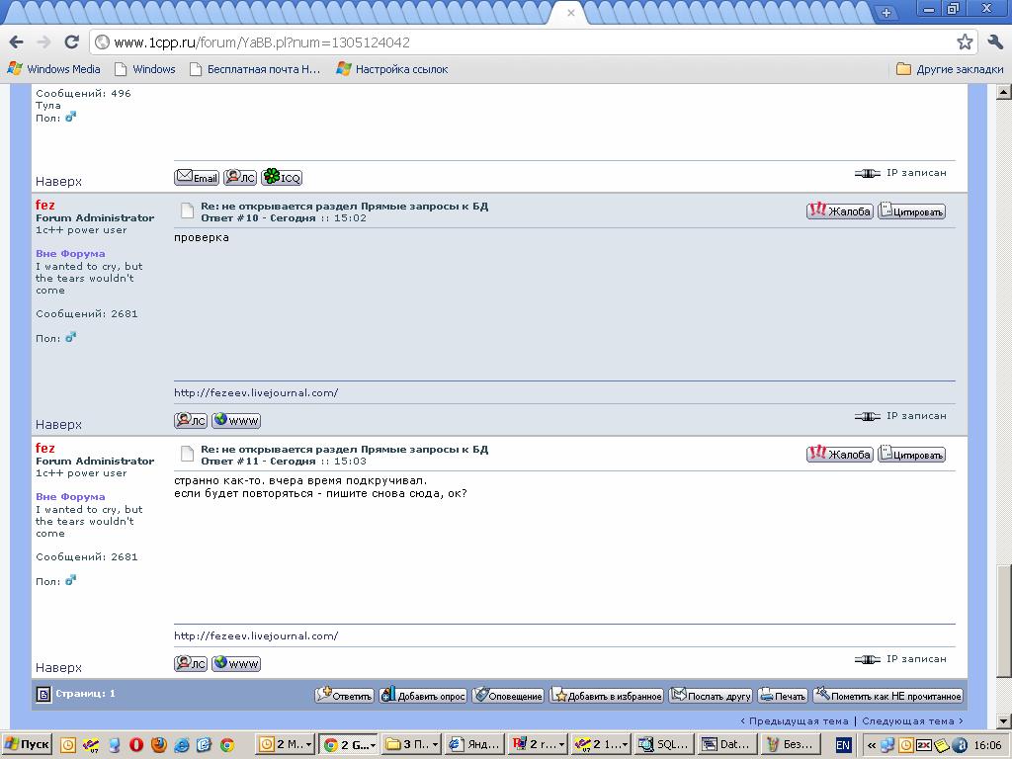
Task: Click Цитировать on reply #11
Action: (911, 454)
